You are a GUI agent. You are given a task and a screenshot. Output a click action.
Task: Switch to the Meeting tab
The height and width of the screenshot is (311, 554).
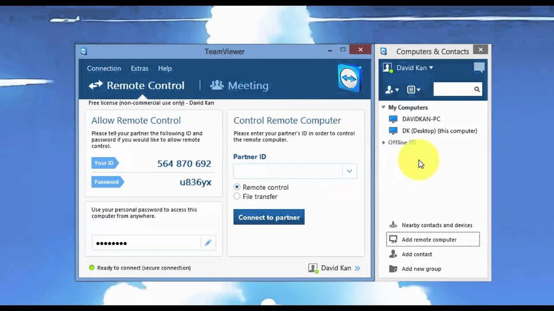tap(239, 86)
